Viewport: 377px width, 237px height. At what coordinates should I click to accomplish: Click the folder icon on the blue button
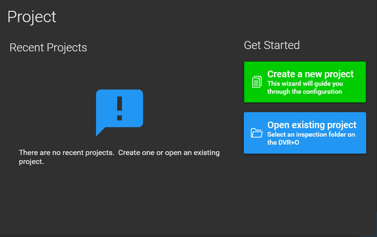coord(257,133)
